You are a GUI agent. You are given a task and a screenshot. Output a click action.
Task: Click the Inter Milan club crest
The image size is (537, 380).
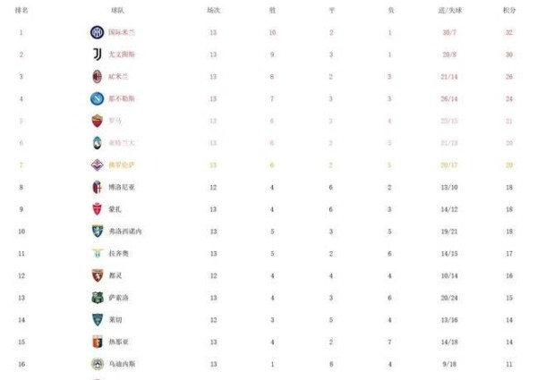pos(97,32)
